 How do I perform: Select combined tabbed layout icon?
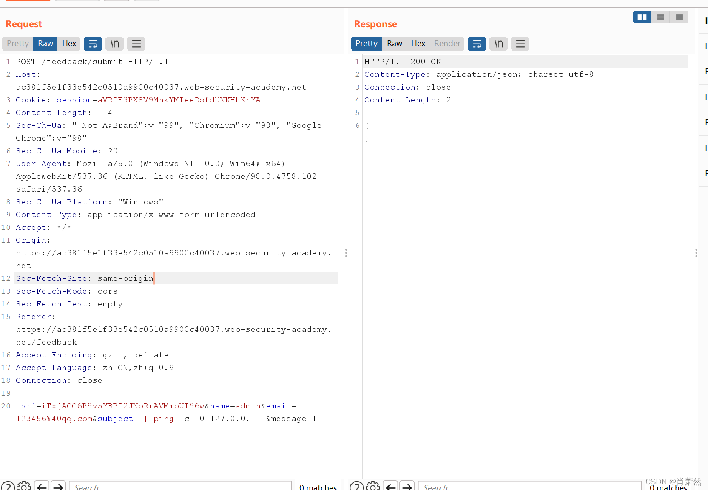(x=679, y=17)
